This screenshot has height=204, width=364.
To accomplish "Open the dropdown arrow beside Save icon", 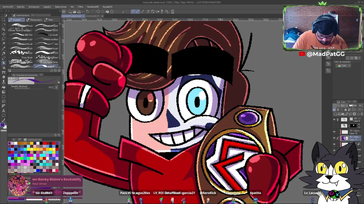I will [x=83, y=12].
